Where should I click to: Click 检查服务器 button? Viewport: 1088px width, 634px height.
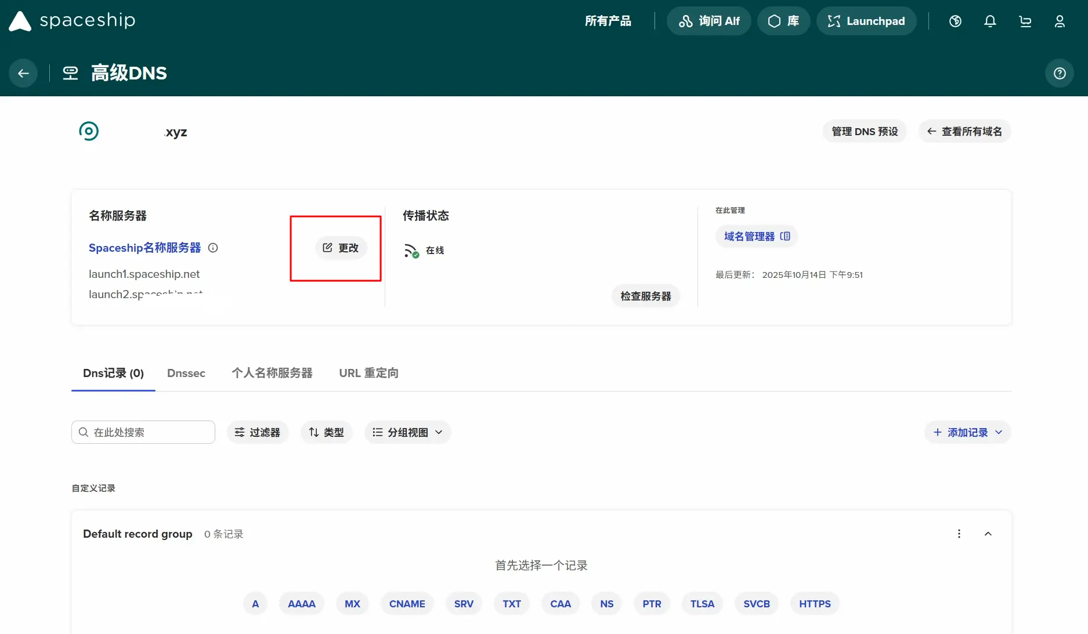pos(645,296)
